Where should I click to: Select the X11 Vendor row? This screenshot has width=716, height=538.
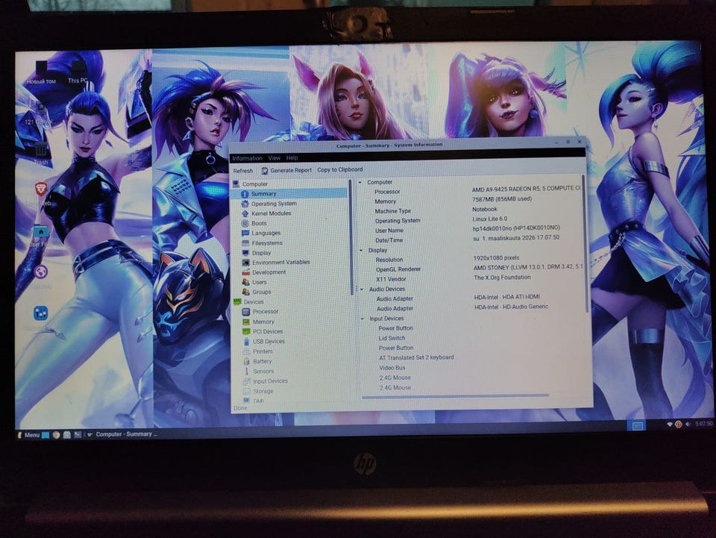coord(471,278)
